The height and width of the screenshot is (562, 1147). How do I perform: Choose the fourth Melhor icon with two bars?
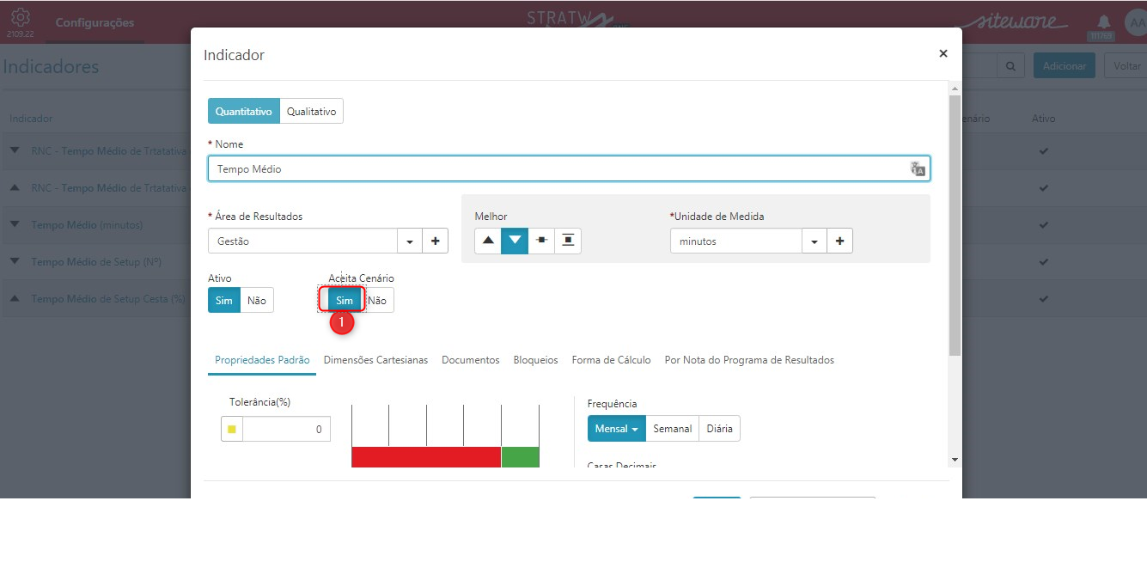click(x=568, y=241)
